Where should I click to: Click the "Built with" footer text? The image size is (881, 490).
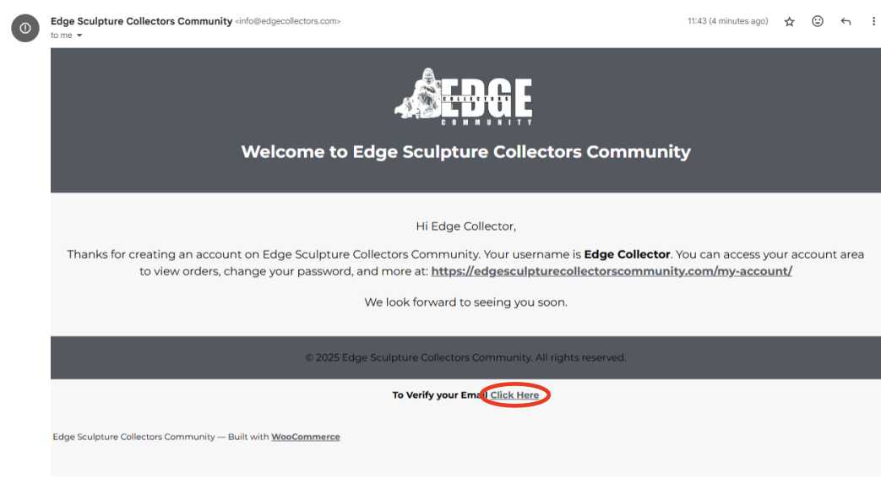click(247, 437)
